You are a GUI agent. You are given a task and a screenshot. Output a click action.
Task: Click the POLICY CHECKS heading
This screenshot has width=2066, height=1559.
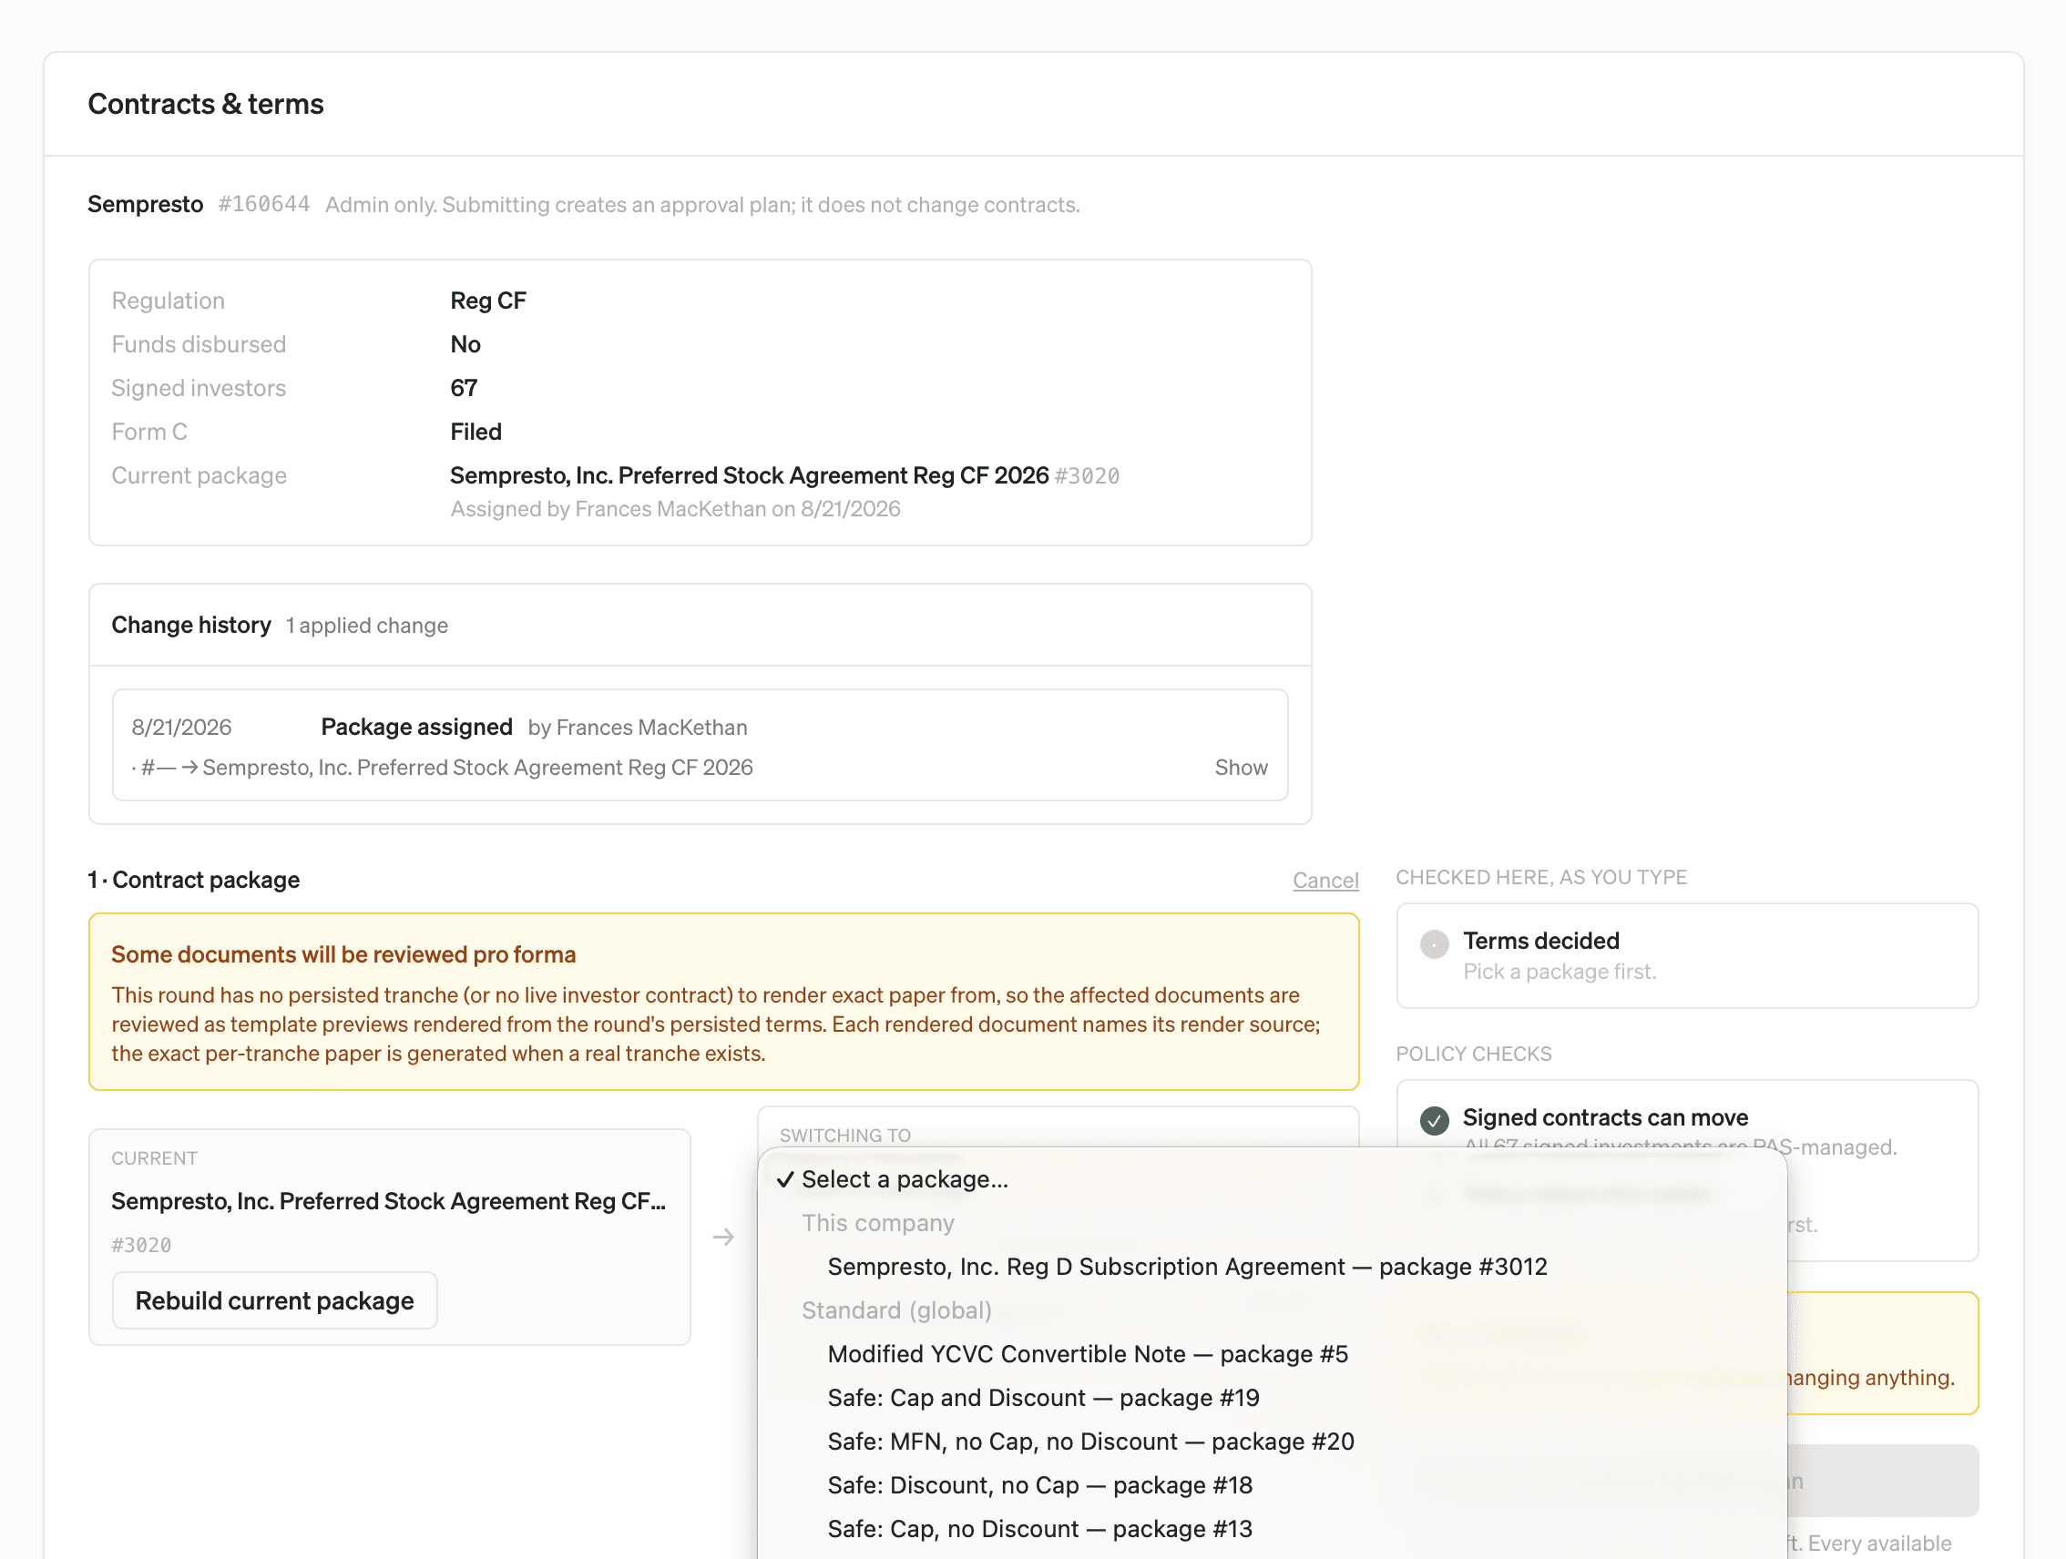1473,1054
